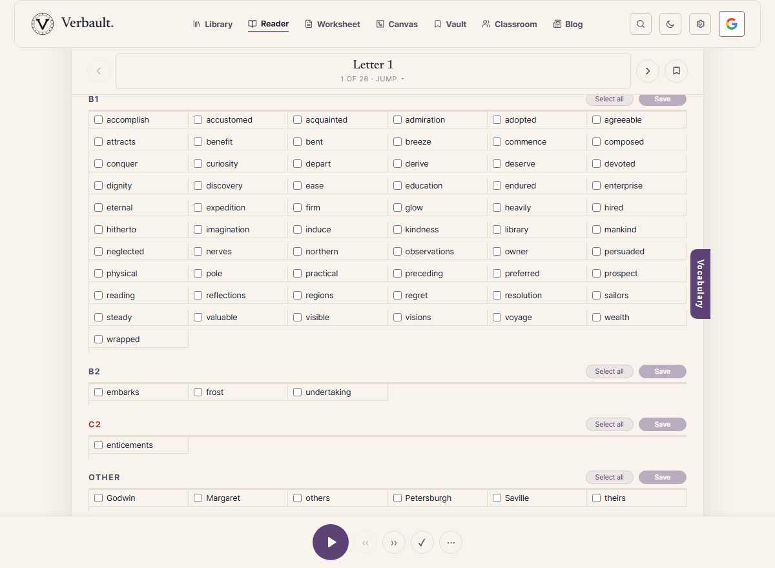Open the Classroom tab

[x=509, y=24]
